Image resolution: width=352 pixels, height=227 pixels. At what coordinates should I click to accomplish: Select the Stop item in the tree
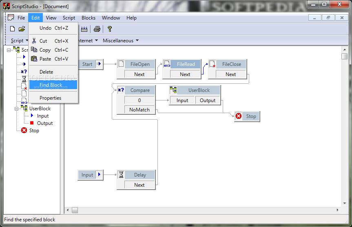pyautogui.click(x=34, y=130)
